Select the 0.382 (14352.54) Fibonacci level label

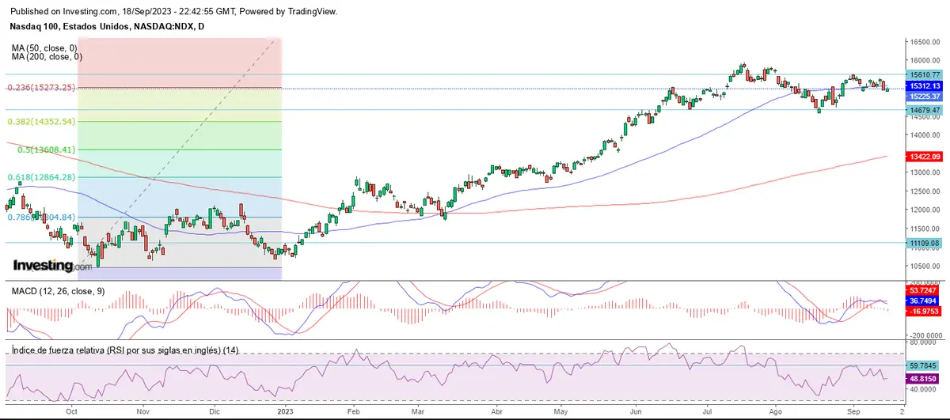coord(41,122)
